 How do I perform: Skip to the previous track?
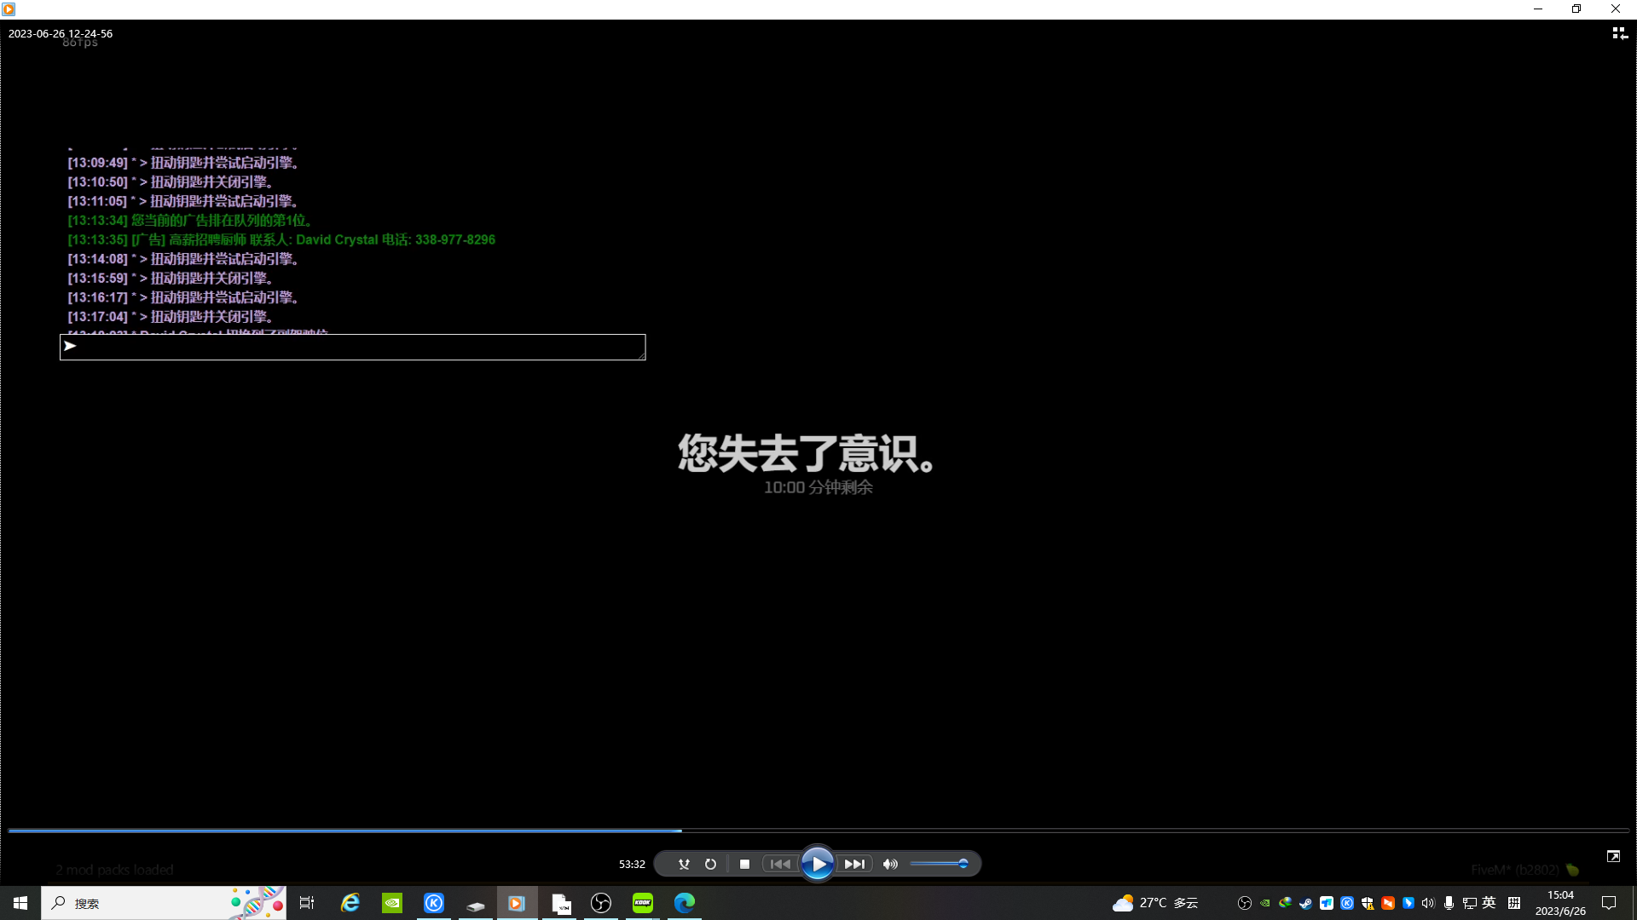point(780,864)
